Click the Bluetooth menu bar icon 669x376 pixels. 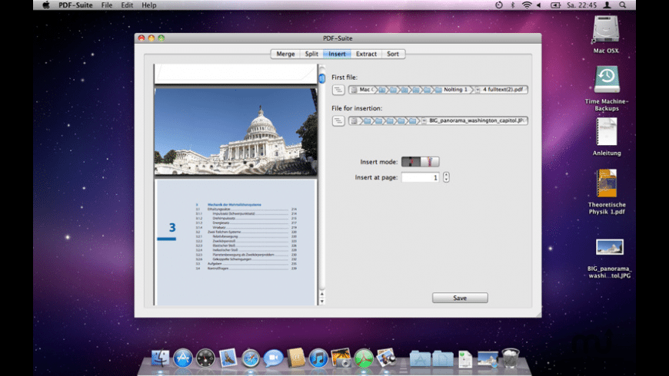(512, 5)
